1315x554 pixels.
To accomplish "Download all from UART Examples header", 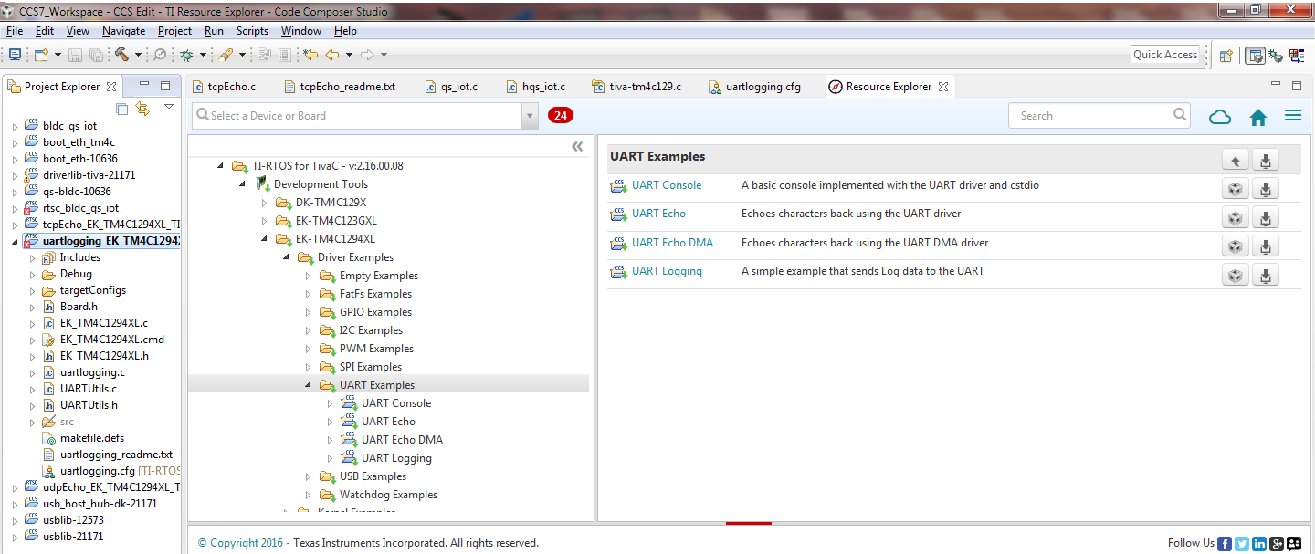I will pos(1266,161).
